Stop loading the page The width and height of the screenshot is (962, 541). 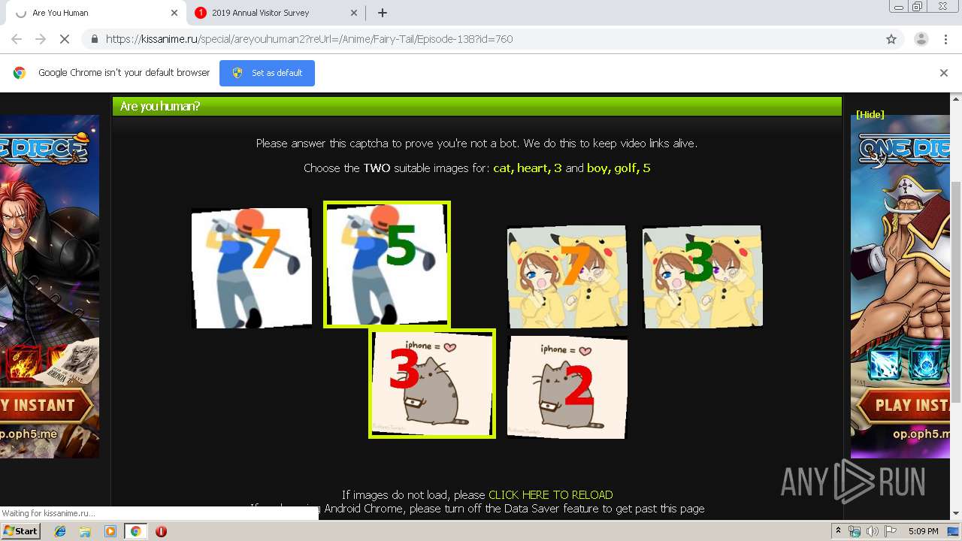65,39
